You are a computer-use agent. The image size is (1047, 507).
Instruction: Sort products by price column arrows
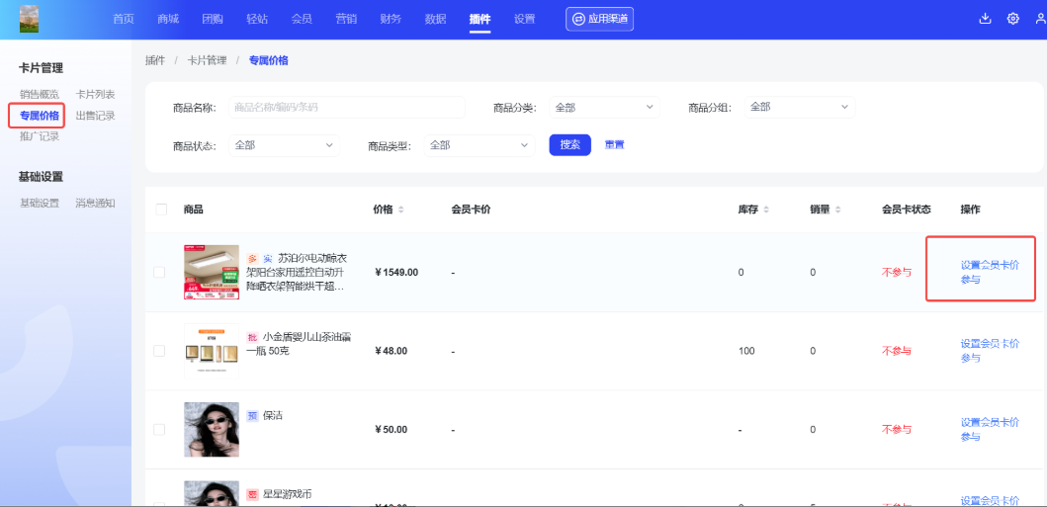tap(400, 210)
